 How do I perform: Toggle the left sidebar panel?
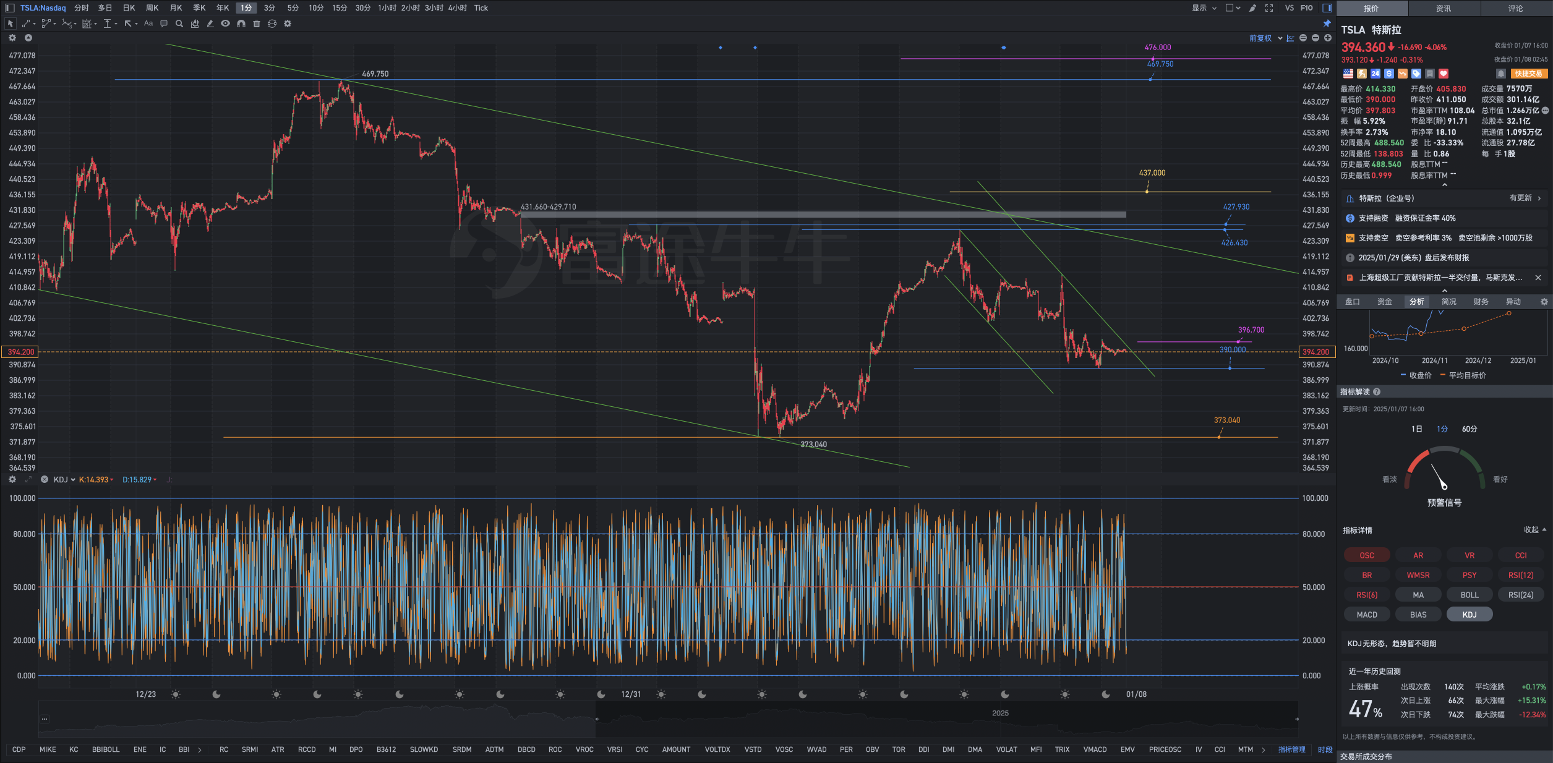point(9,8)
